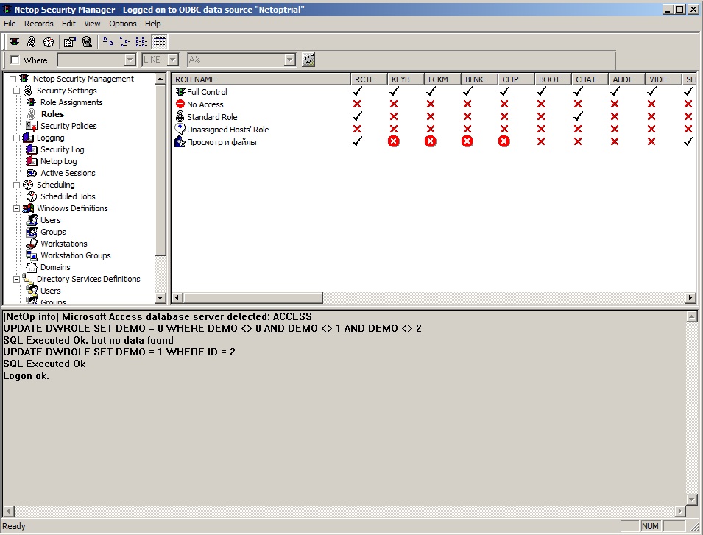
Task: Open the Records menu
Action: (x=38, y=24)
